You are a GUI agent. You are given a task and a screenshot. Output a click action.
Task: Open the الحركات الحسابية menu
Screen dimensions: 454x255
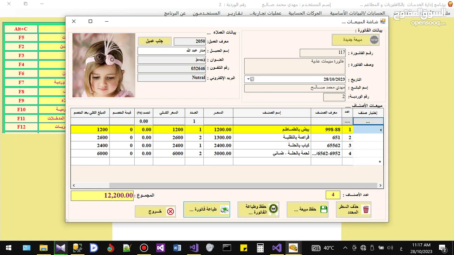(305, 13)
